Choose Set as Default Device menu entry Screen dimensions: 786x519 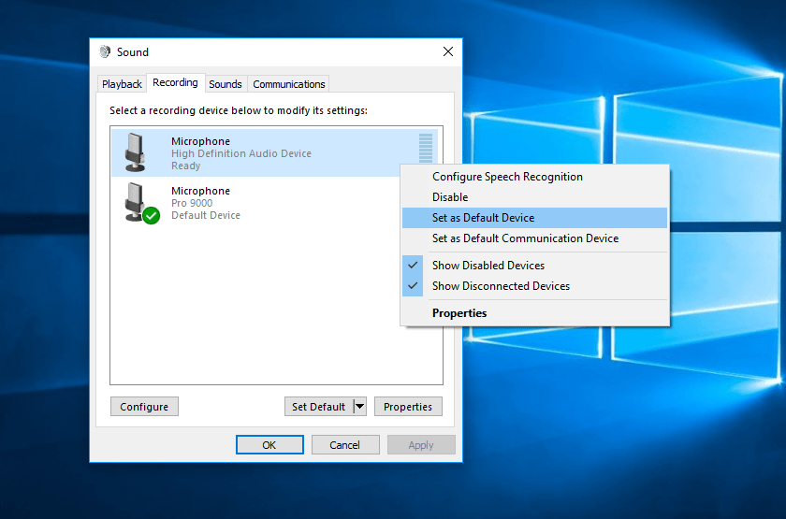[x=483, y=218]
